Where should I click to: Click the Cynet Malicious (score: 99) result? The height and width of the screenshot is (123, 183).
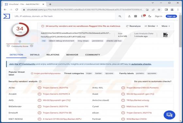(137, 106)
